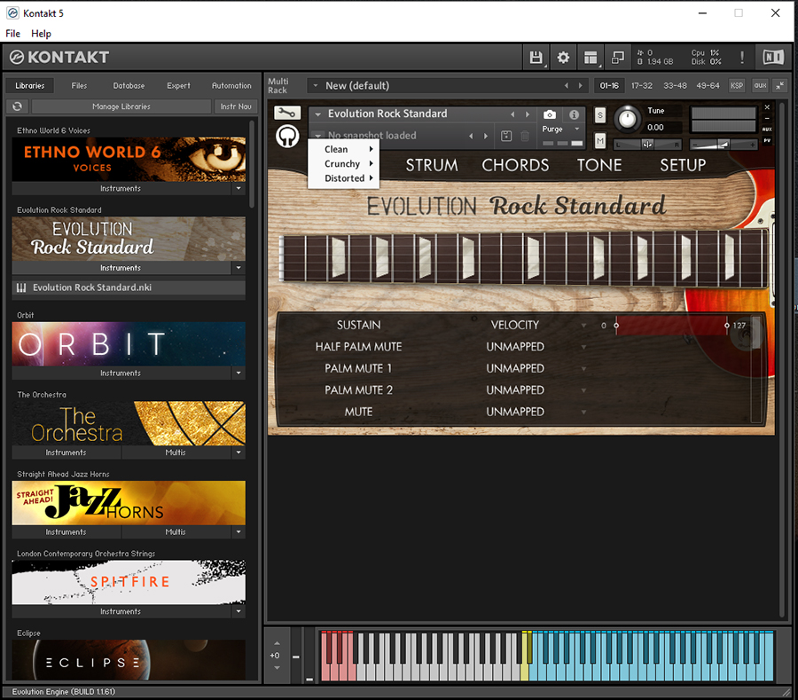
Task: Click the Tune knob
Action: [628, 119]
